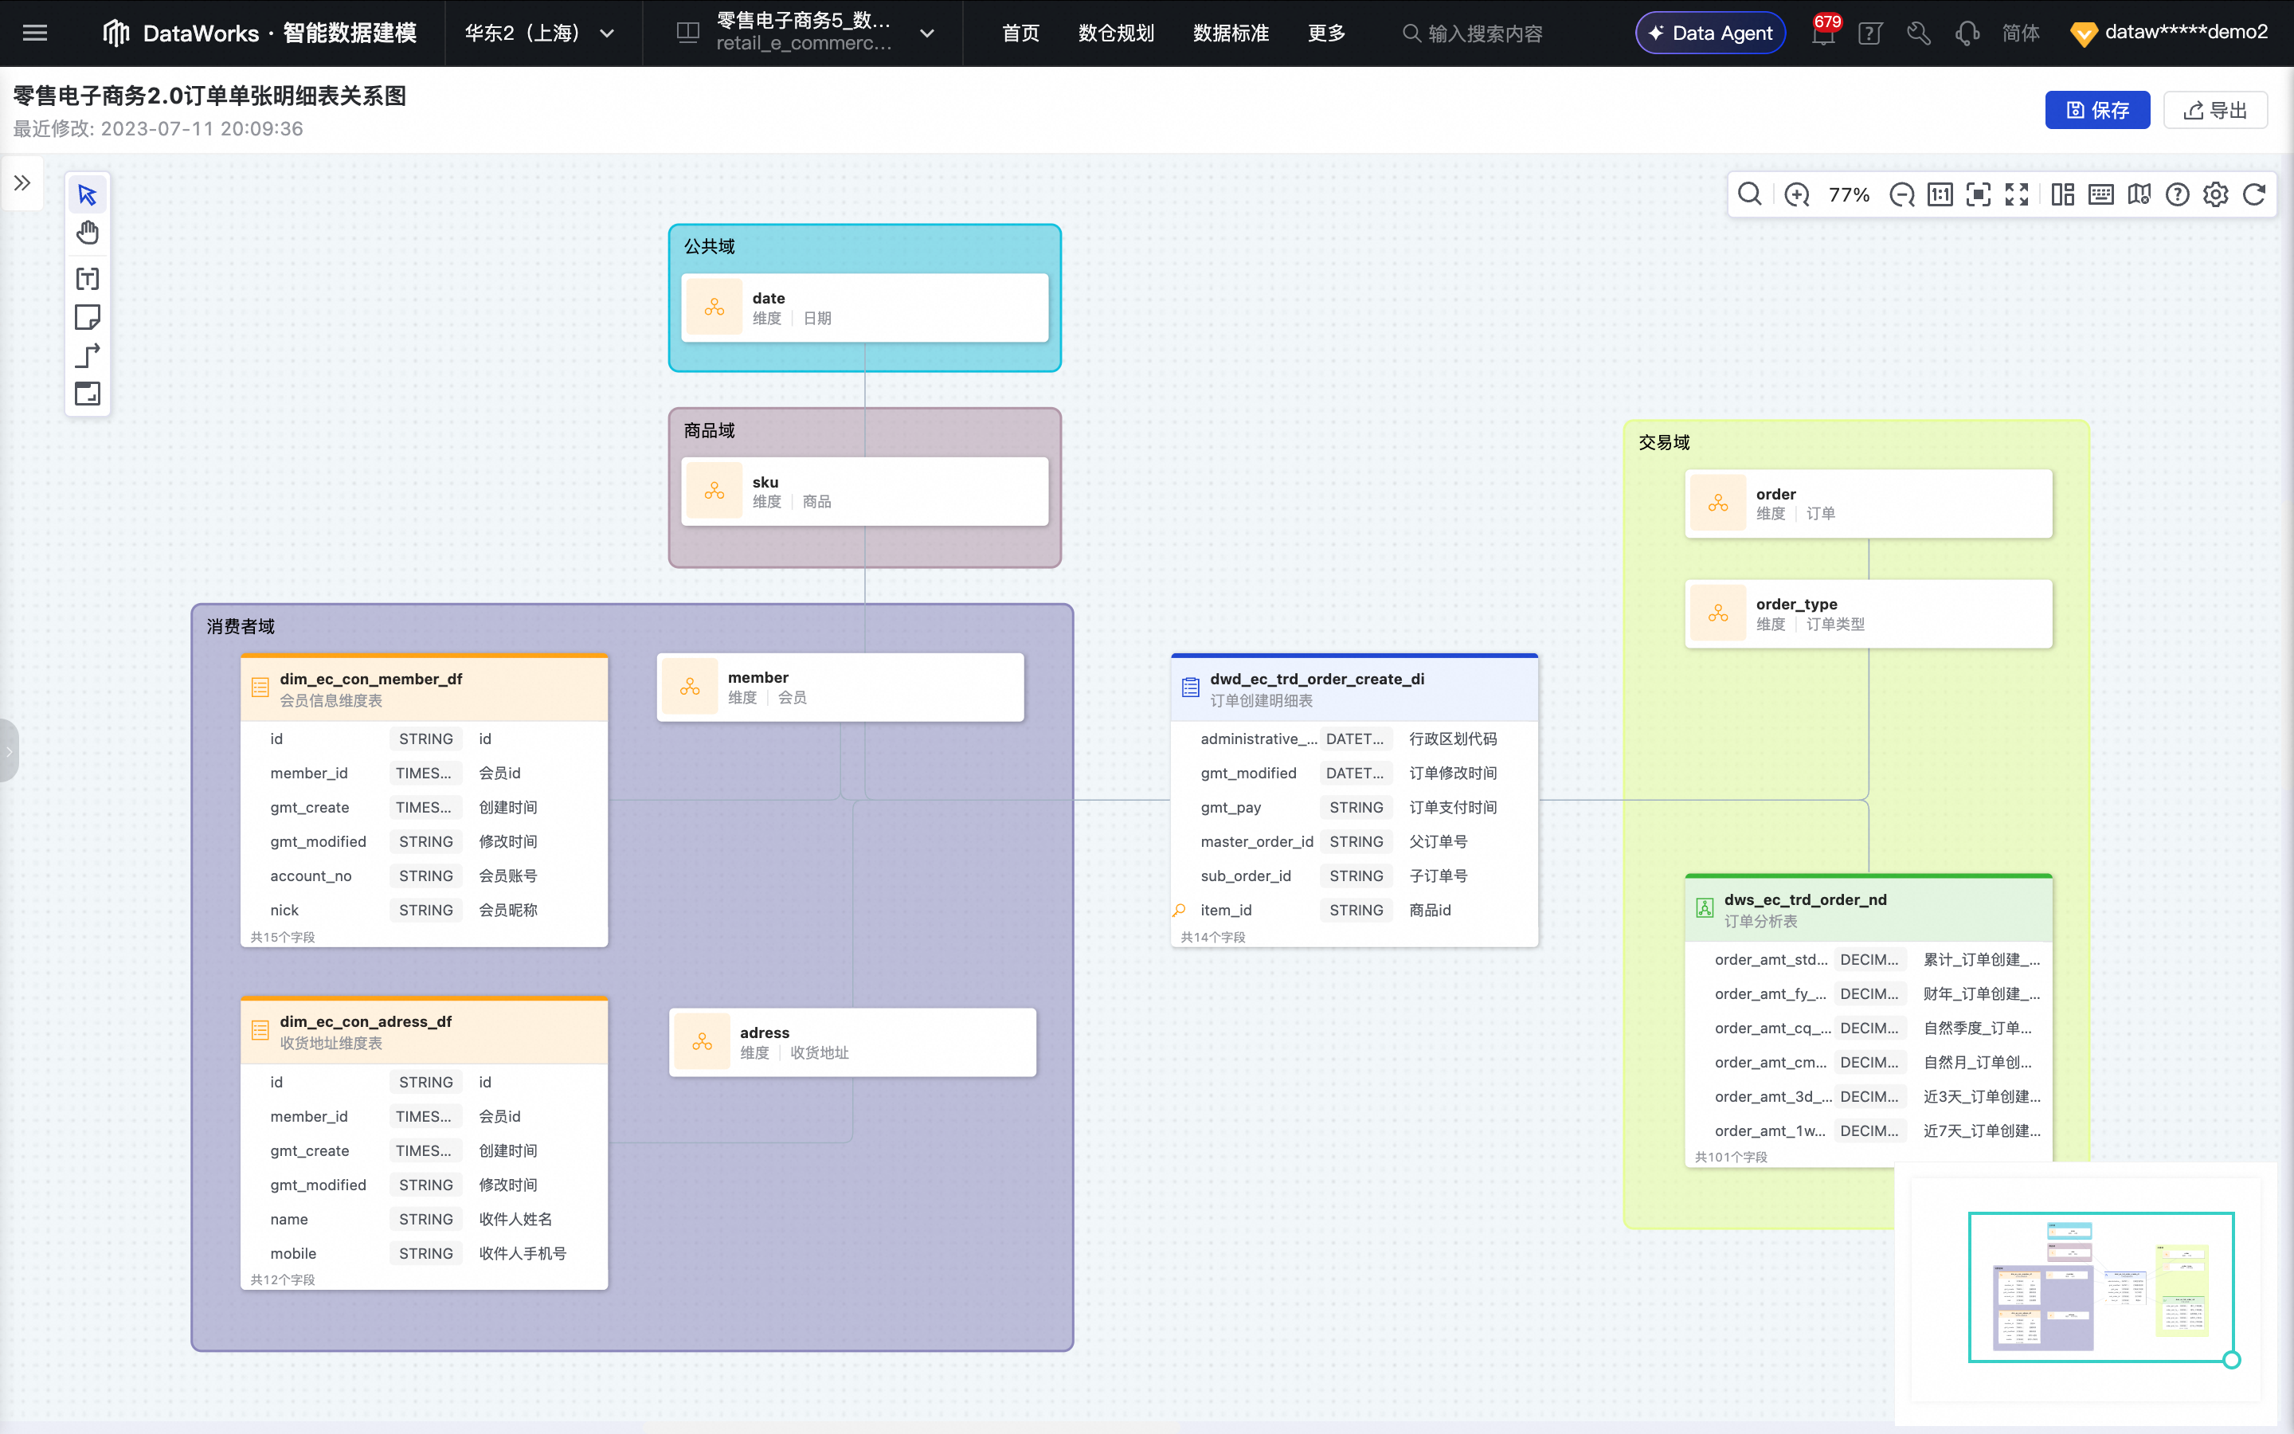Click mobile field in adress table
The image size is (2294, 1434).
point(424,1253)
